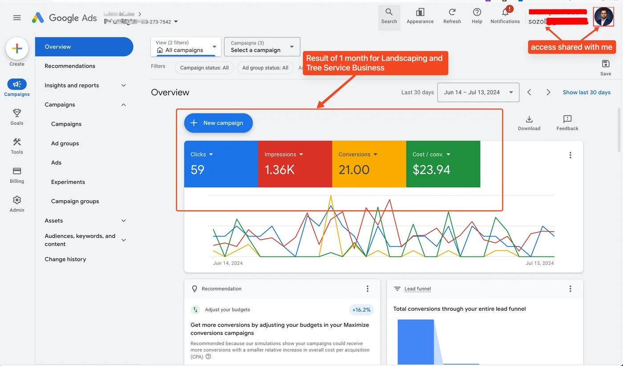Open the Ads page
623x366 pixels.
[56, 163]
